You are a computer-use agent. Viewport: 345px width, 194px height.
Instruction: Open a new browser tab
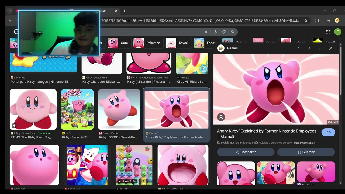(x=124, y=11)
